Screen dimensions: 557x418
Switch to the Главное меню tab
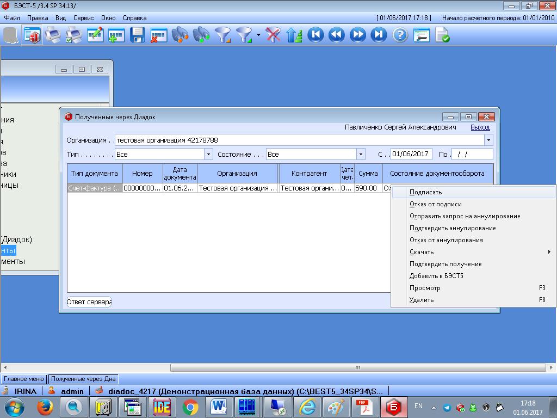click(x=24, y=379)
